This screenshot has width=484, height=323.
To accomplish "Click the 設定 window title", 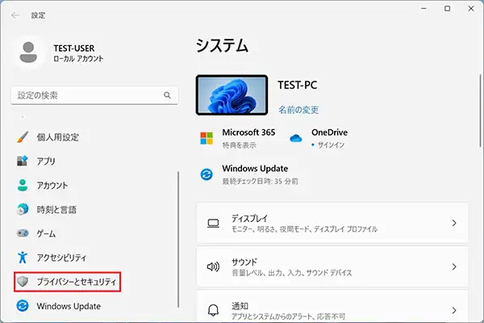I will pyautogui.click(x=38, y=15).
